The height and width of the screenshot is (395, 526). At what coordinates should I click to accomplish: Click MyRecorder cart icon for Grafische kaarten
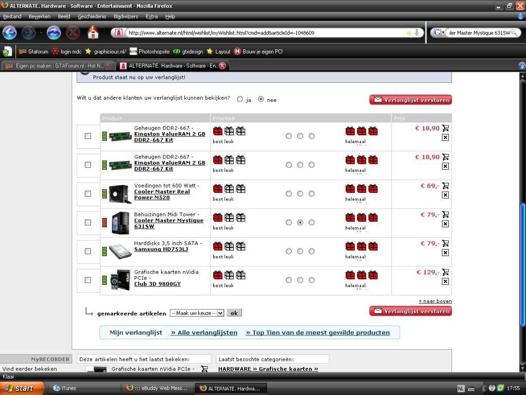click(x=204, y=368)
